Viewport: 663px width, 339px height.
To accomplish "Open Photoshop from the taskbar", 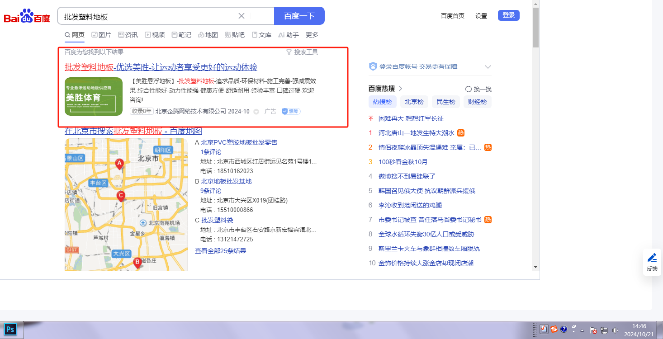I will [9, 330].
